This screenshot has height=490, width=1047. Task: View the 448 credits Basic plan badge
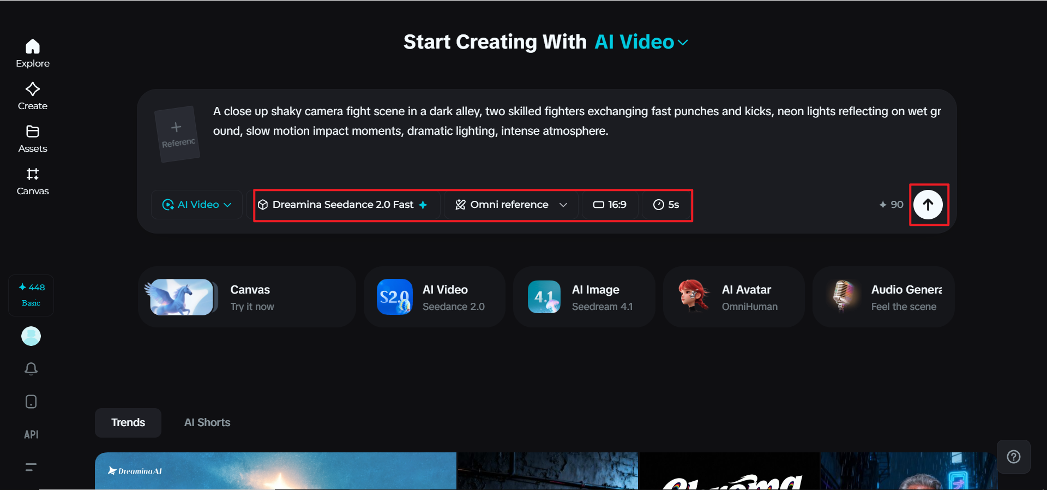click(31, 295)
